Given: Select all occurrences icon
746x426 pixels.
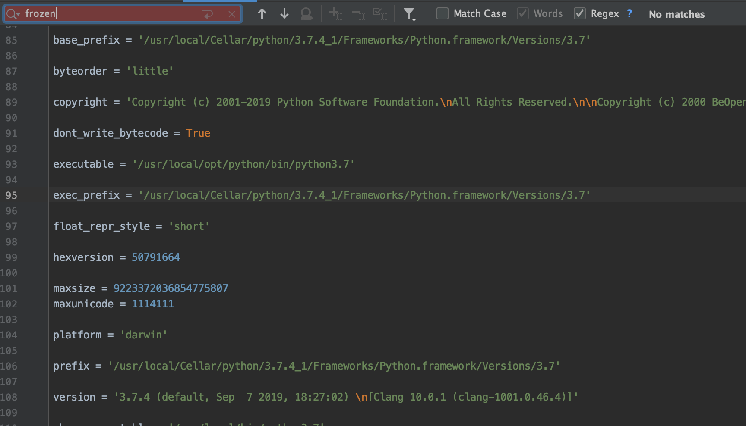Looking at the screenshot, I should coord(380,14).
